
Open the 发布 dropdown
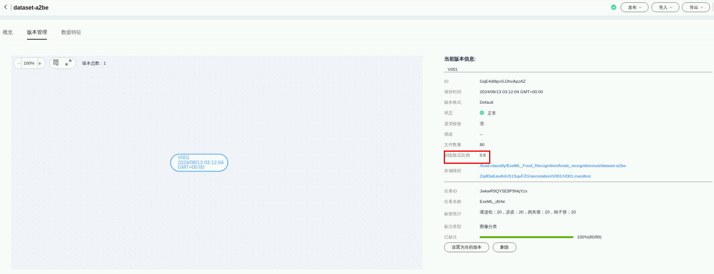point(634,7)
